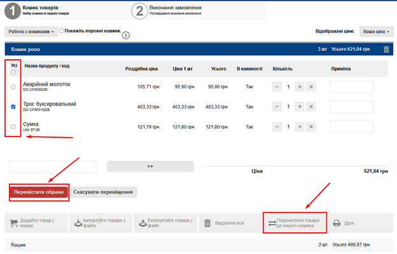Open the Робота з кошиками dropdown
Screen dimensions: 397x254
[x=31, y=30]
